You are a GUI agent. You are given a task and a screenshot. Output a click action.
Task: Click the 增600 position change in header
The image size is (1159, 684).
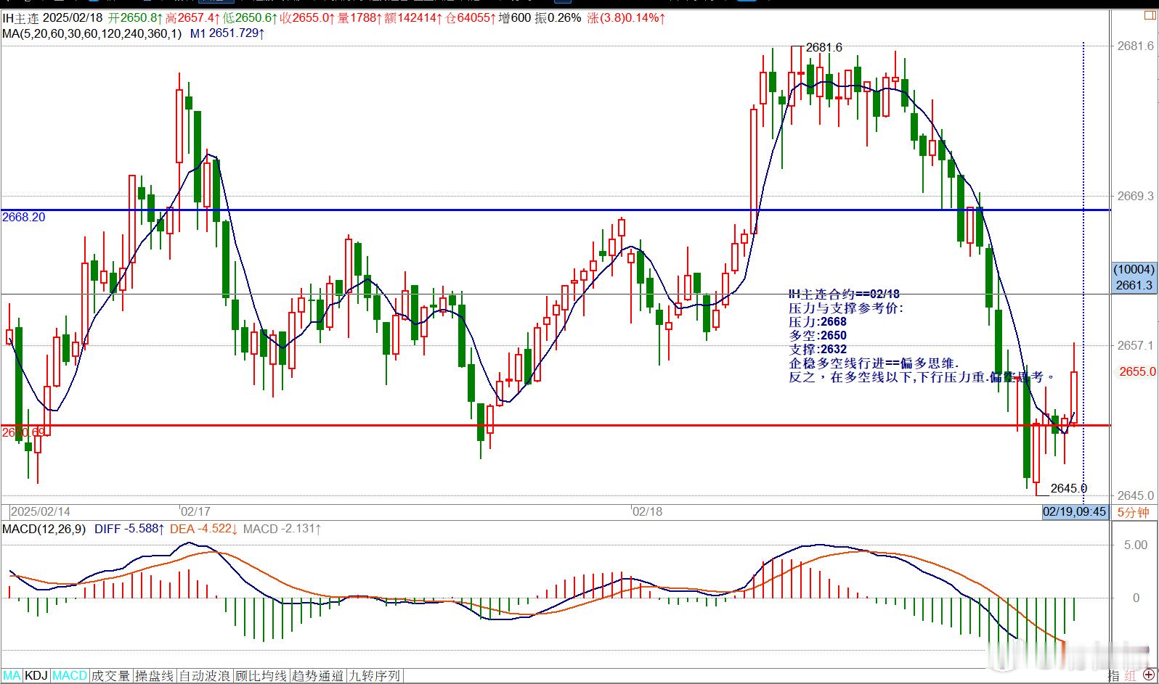[515, 18]
